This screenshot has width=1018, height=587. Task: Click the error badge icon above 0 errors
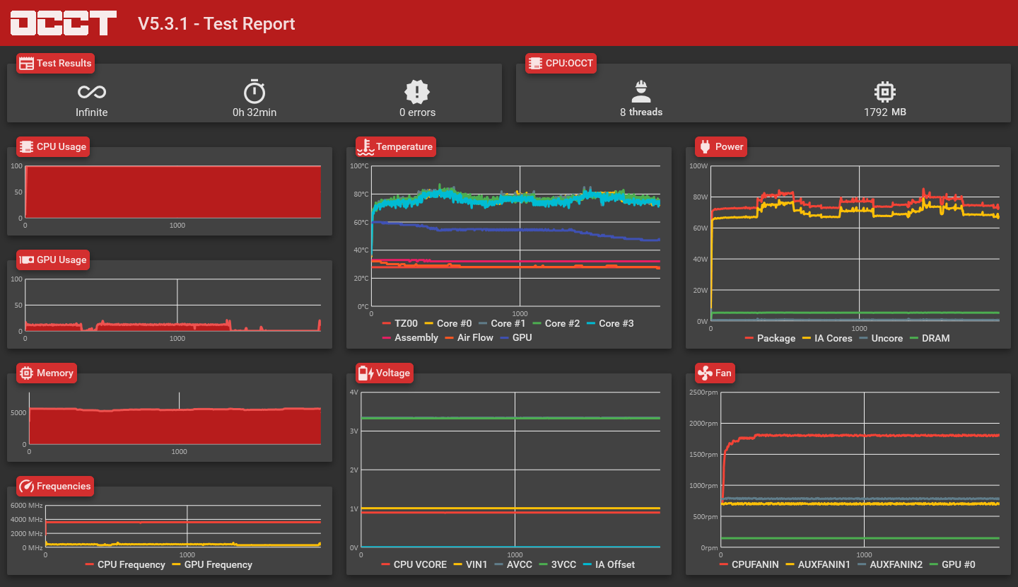(x=417, y=92)
